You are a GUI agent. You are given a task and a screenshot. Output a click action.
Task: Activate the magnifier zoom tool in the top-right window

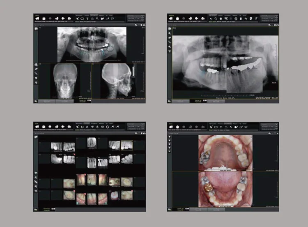[216, 19]
